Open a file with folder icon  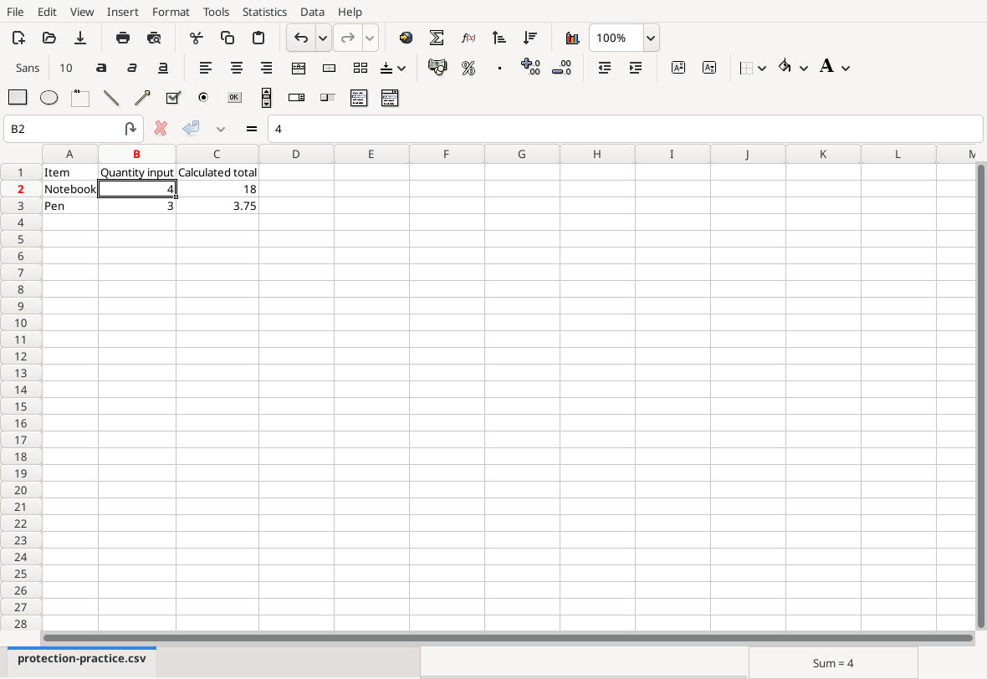click(49, 38)
